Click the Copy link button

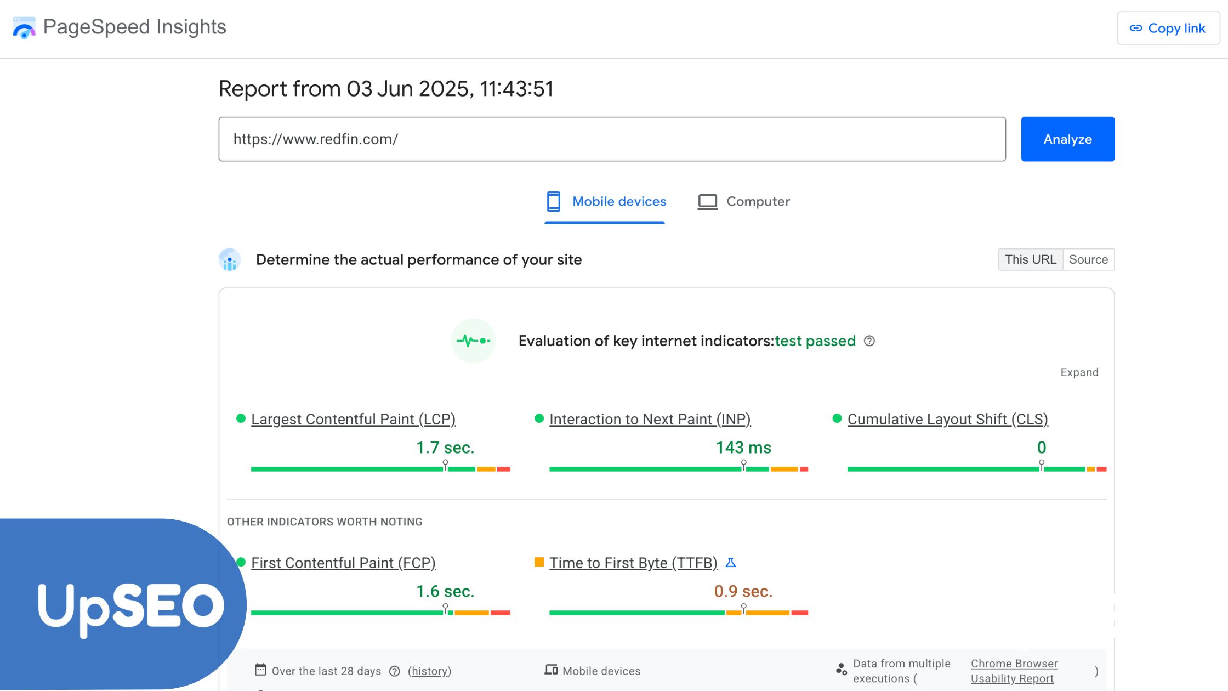point(1169,28)
